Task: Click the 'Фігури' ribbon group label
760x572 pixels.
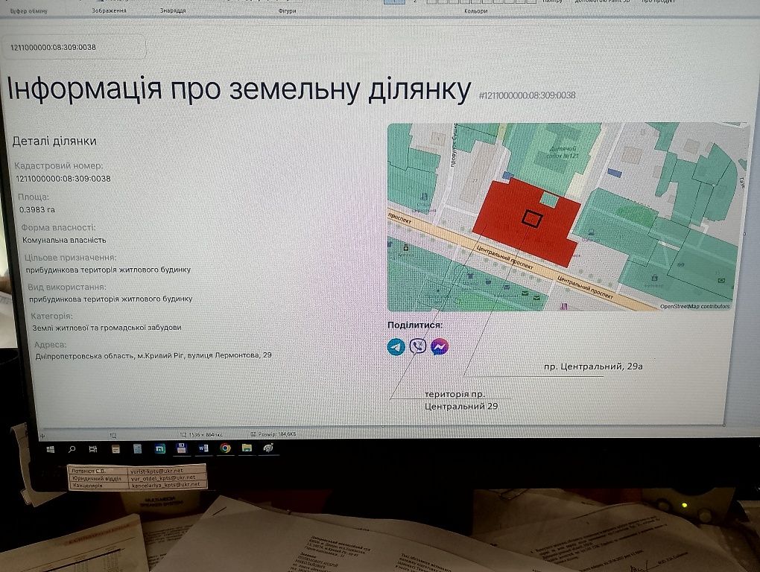Action: tap(287, 10)
